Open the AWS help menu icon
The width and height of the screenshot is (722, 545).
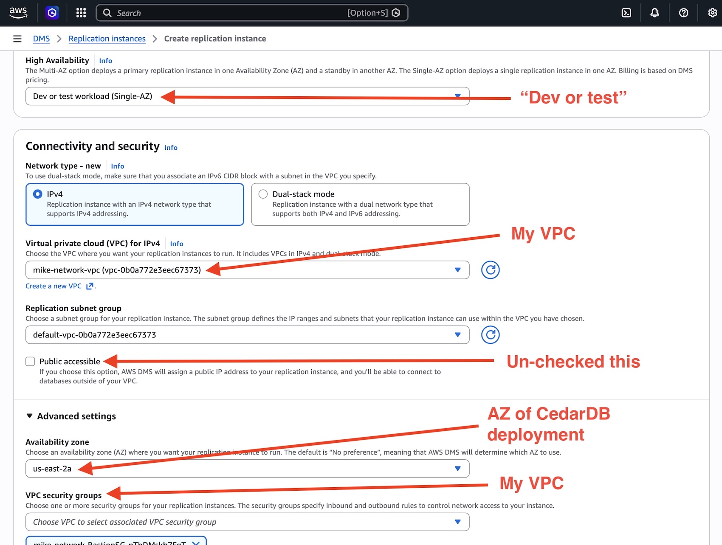pos(683,13)
